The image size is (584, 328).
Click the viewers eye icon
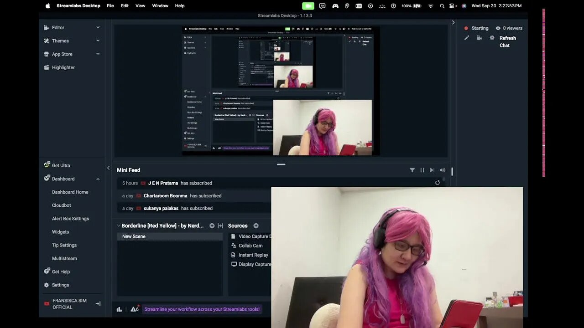point(498,28)
